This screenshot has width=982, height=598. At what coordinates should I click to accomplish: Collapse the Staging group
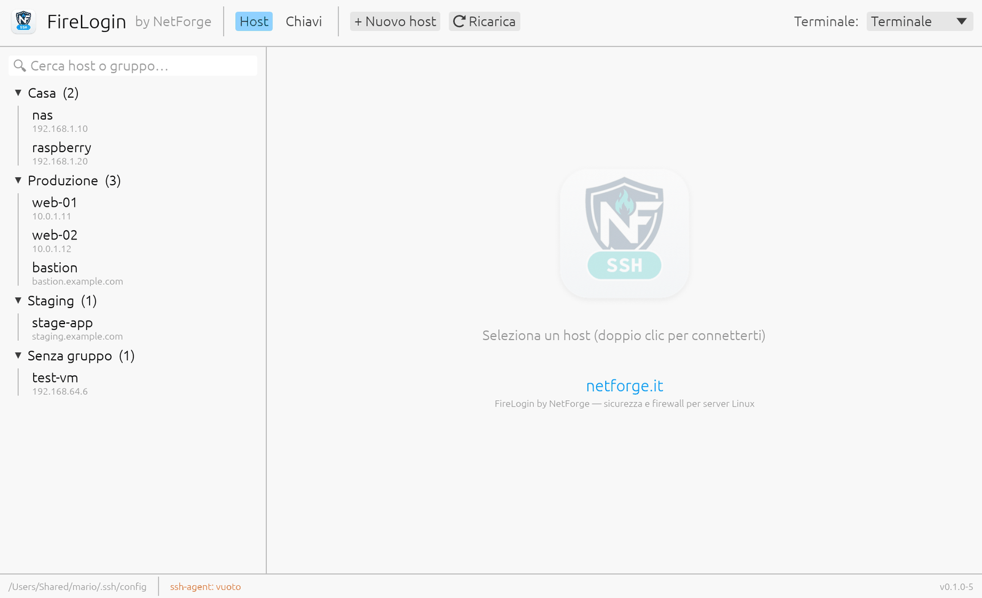(x=18, y=301)
